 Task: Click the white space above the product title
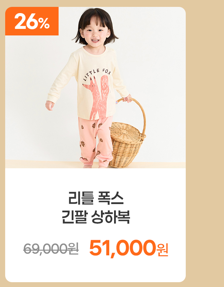[95, 179]
